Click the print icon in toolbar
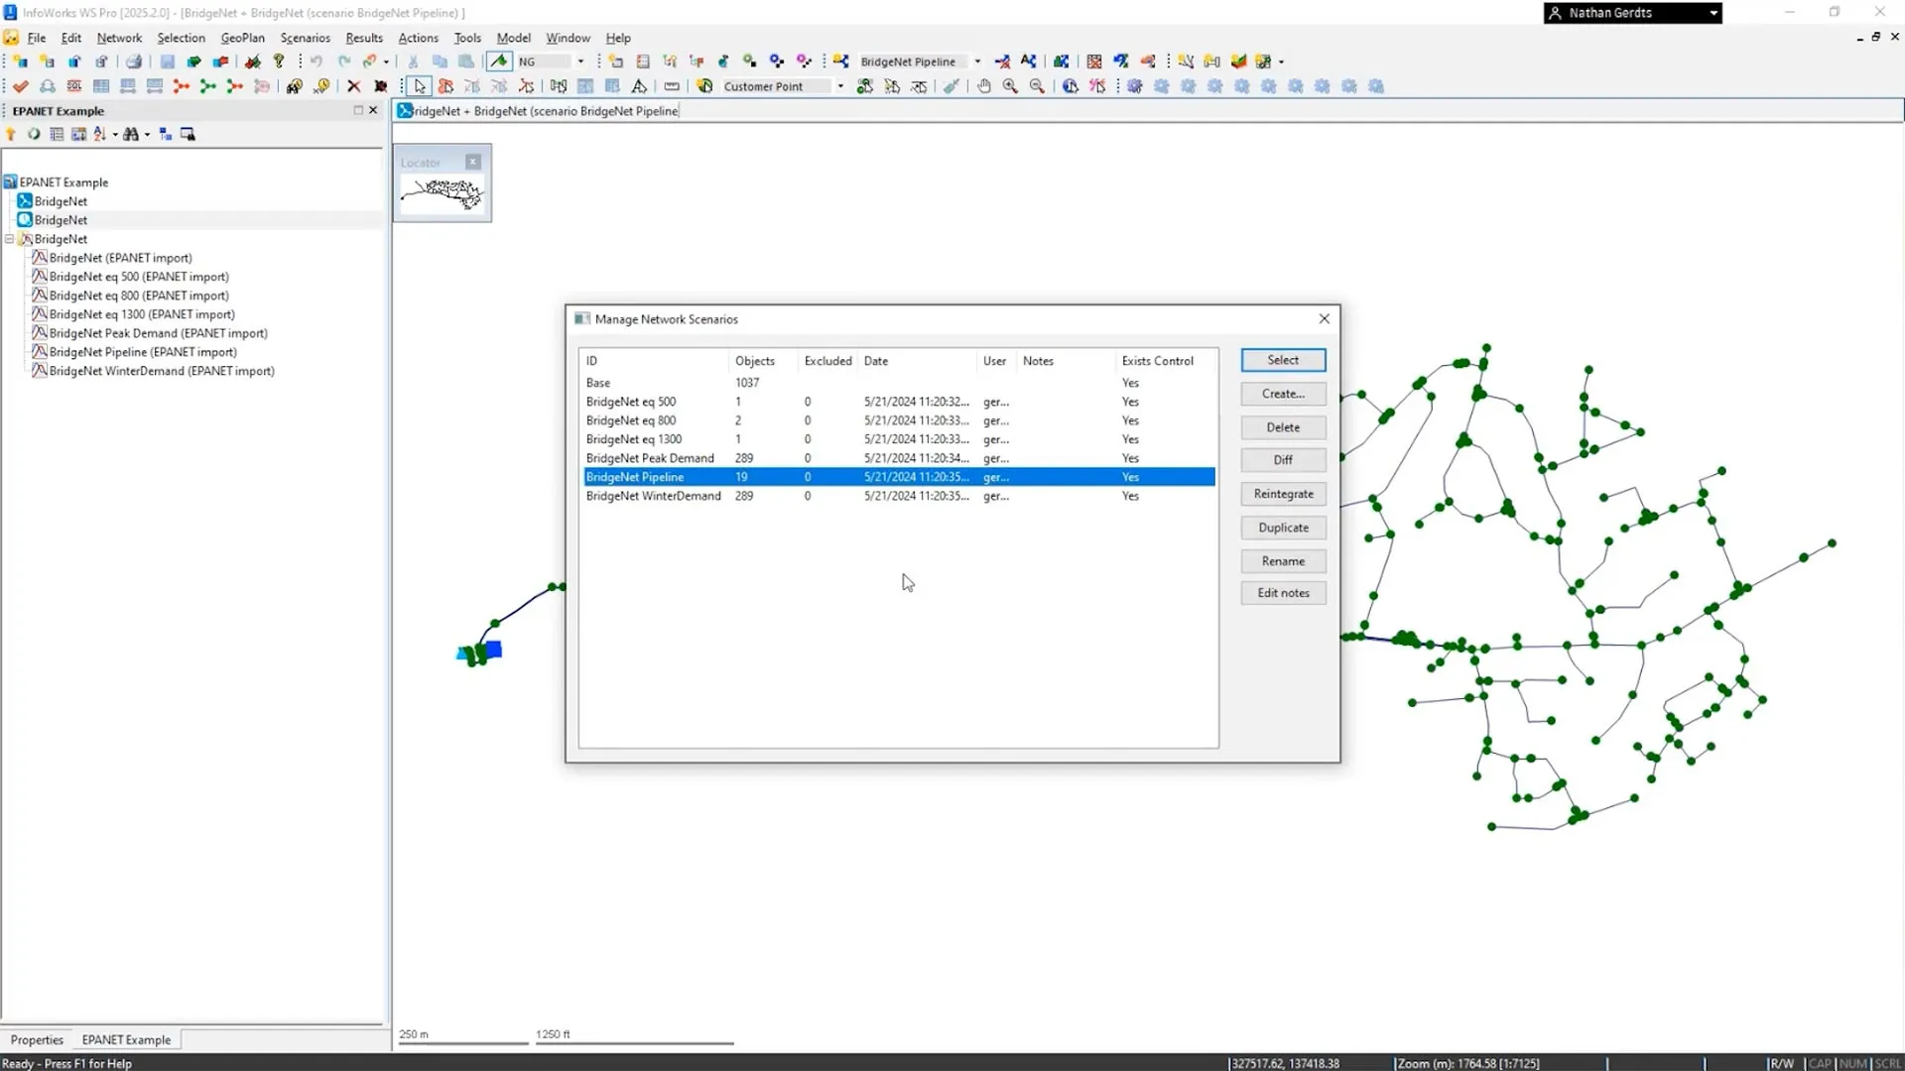 [134, 61]
